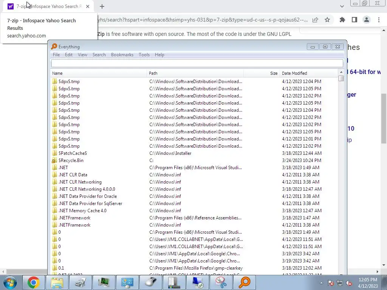Select the .NET CLR Networking folder icon
387x290 pixels.
54,182
